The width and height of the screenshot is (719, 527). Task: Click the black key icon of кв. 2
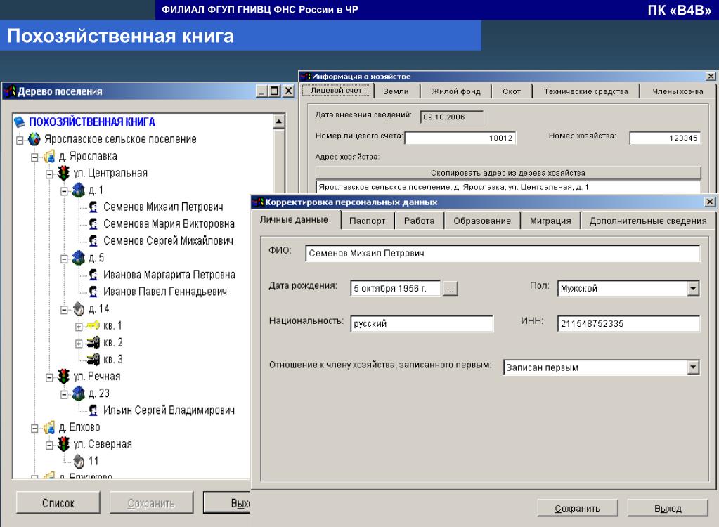click(93, 343)
